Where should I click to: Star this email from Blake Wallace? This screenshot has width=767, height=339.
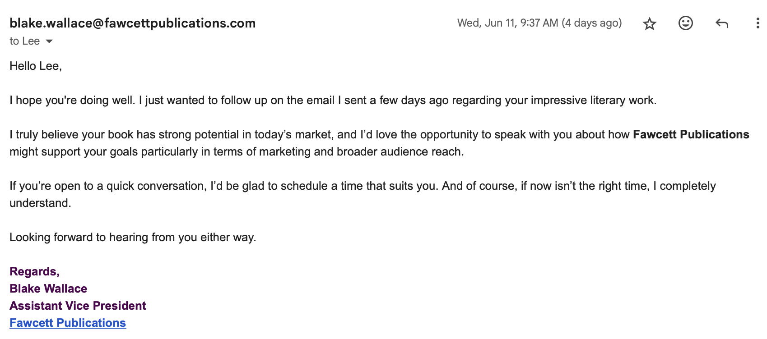[x=649, y=23]
